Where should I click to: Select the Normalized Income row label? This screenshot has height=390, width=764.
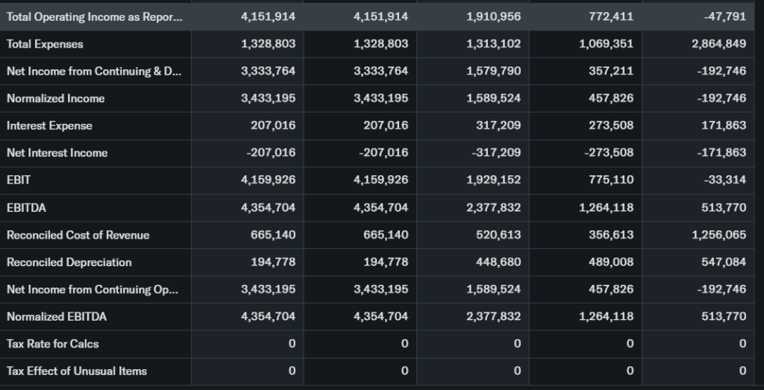pos(55,98)
